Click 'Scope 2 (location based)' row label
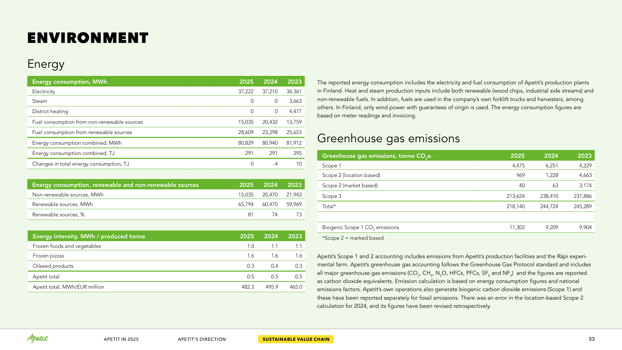Viewport: 622px width, 350px height. click(x=351, y=175)
